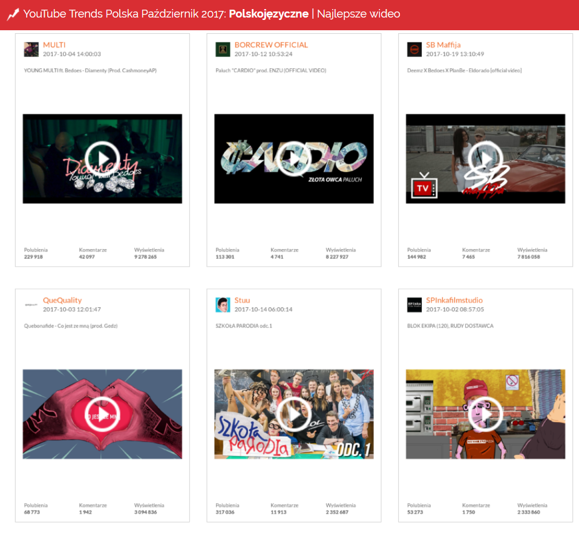Play the CARDIO video by Paluch
This screenshot has width=579, height=534.
coord(294,158)
